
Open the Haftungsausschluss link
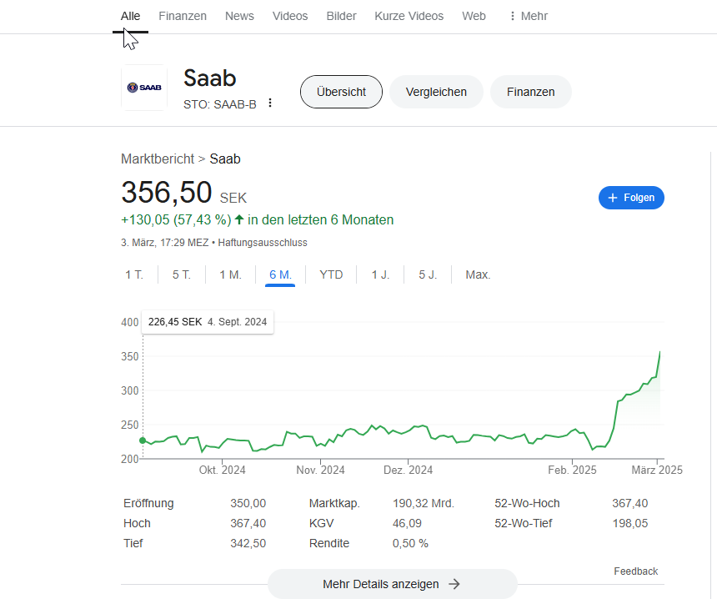[263, 243]
